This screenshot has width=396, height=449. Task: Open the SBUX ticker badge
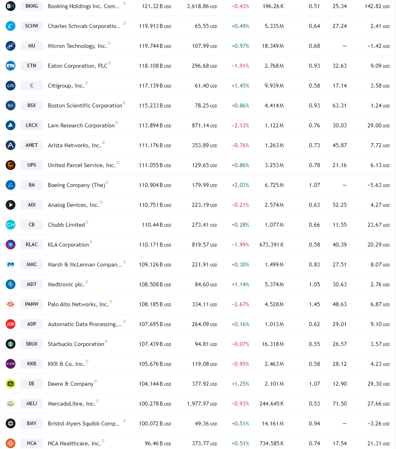[x=32, y=344]
